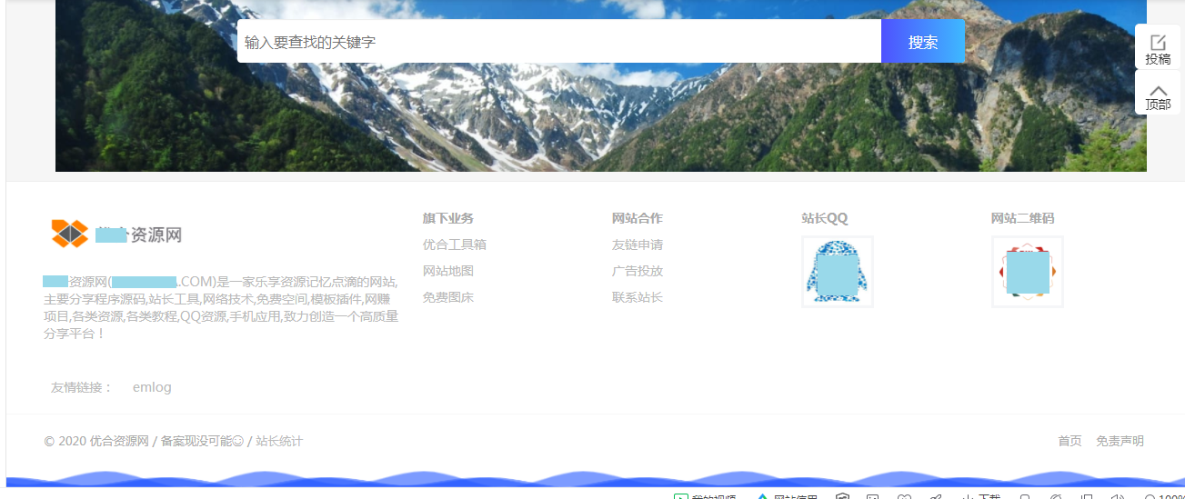Click the 联系站长 contact link
This screenshot has height=499, width=1185.
[637, 297]
